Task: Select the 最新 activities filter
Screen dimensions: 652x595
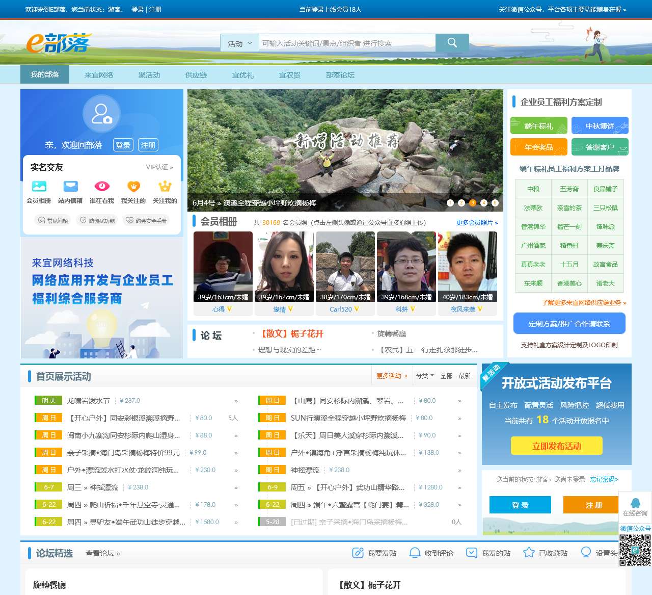Action: coord(465,376)
